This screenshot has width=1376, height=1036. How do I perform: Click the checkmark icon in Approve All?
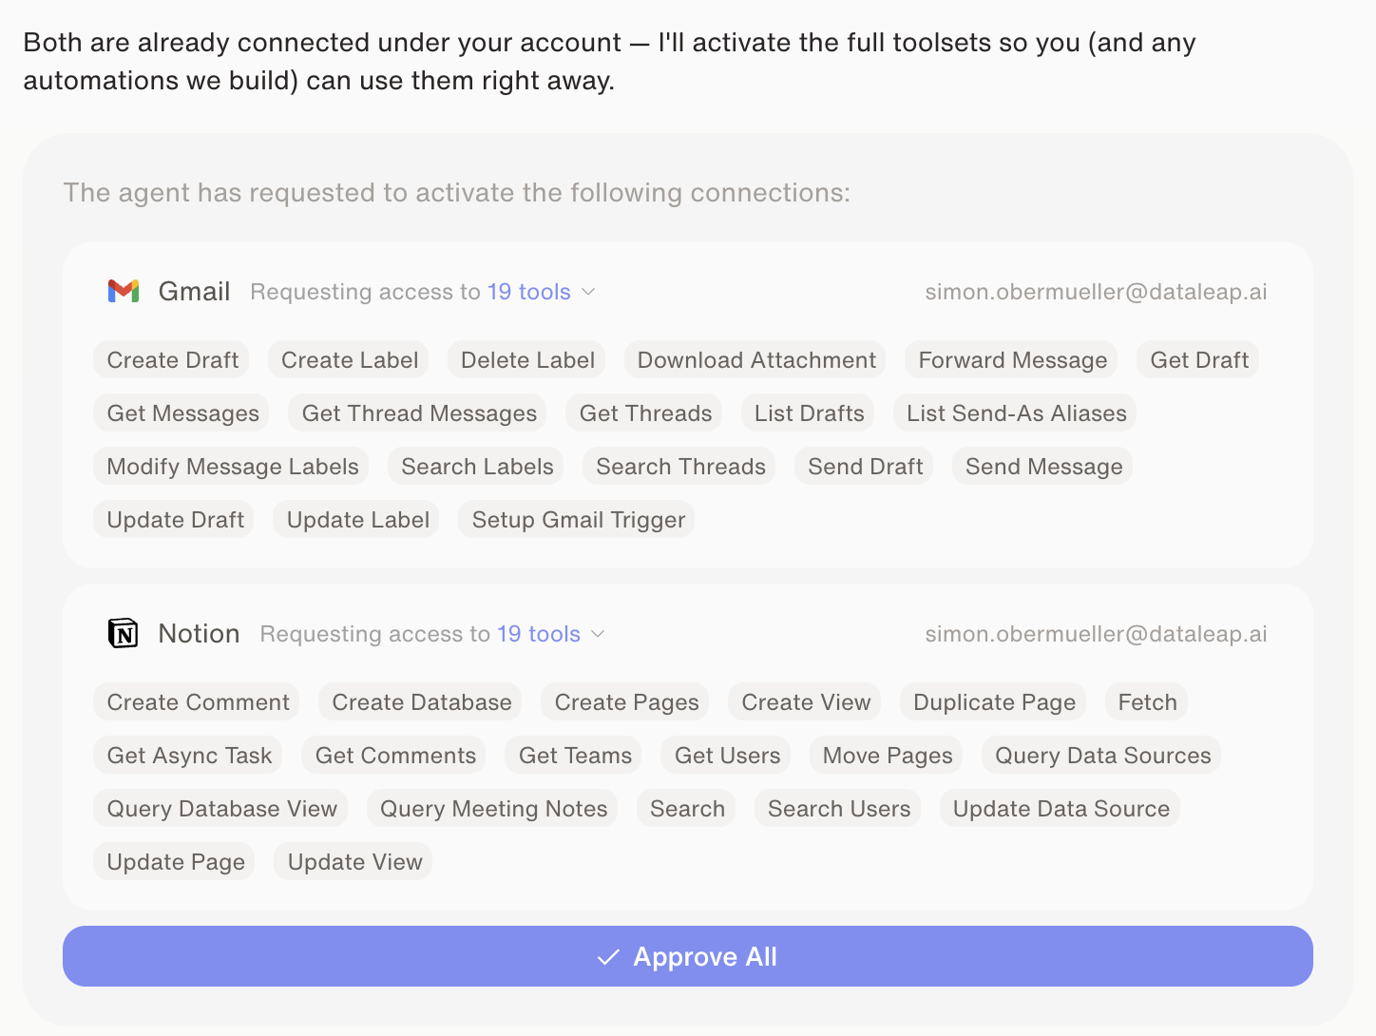[x=608, y=957]
